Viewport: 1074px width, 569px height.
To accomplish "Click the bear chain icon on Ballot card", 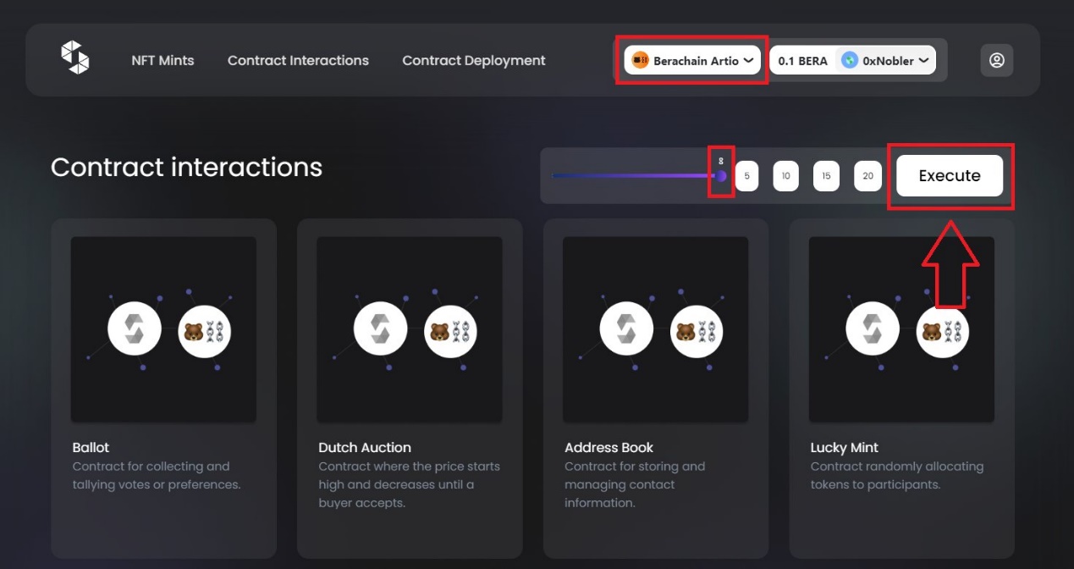I will 205,330.
